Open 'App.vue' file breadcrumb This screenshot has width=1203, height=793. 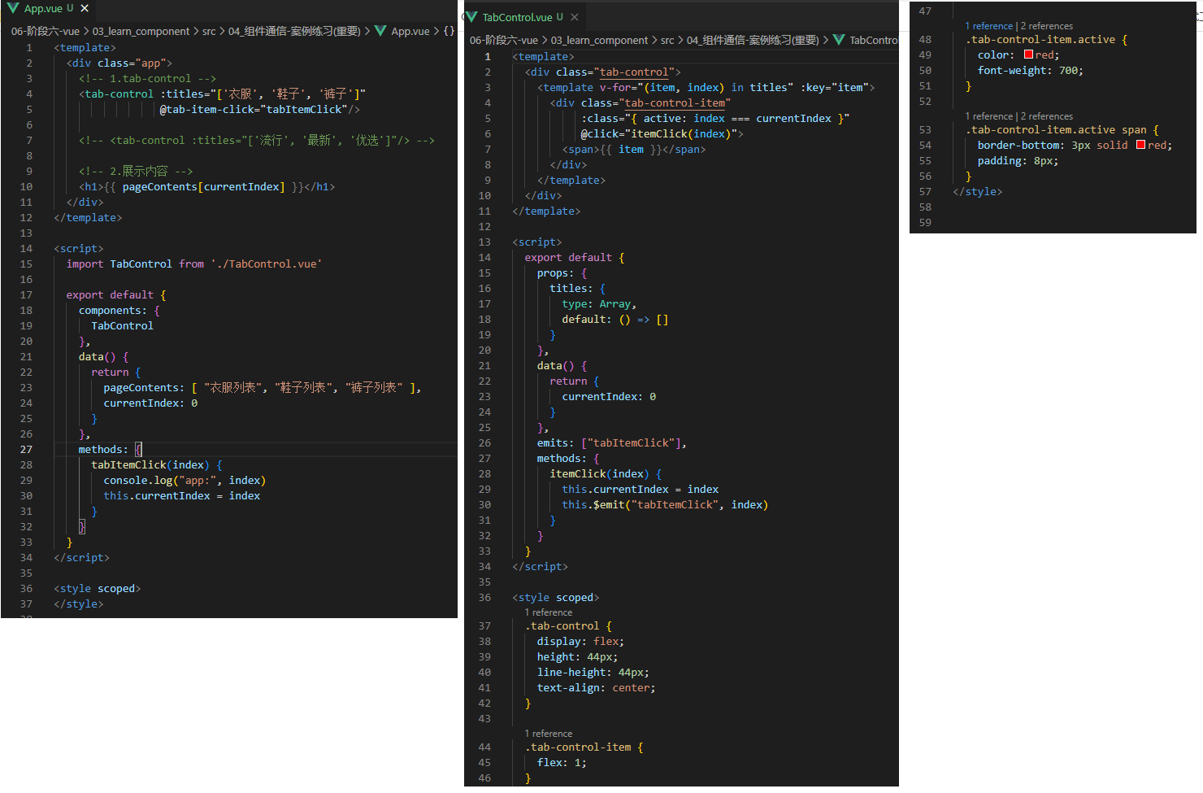[x=410, y=31]
